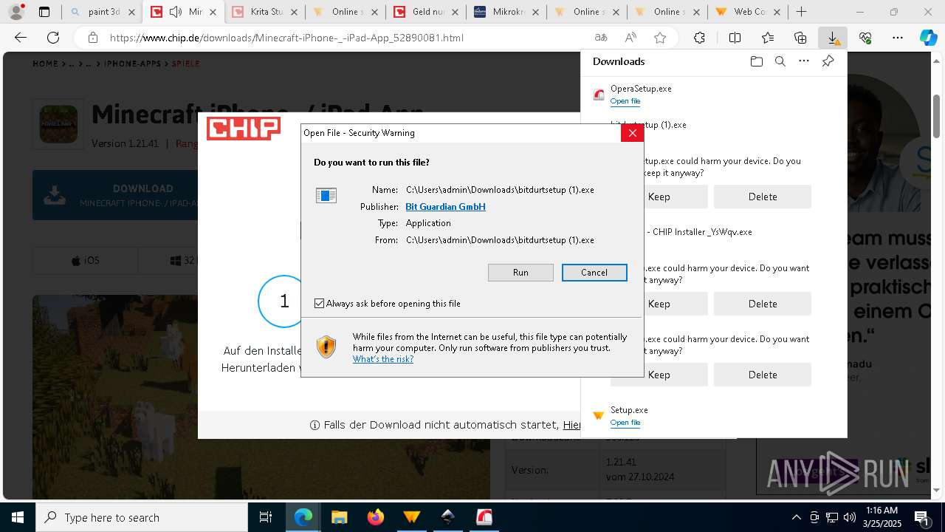Open the notification center icon
The image size is (945, 532).
click(922, 517)
